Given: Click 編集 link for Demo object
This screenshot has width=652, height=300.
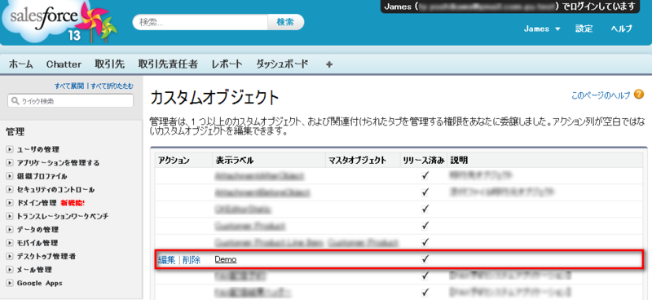Looking at the screenshot, I should (167, 259).
